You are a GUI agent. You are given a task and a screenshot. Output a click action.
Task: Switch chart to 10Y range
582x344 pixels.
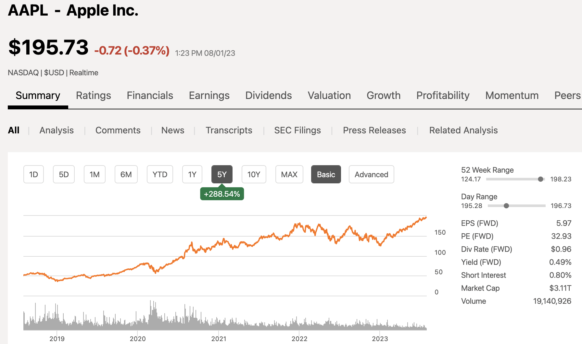coord(254,174)
